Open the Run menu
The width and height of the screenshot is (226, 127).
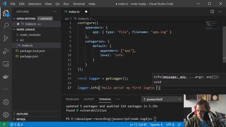[x=66, y=4]
